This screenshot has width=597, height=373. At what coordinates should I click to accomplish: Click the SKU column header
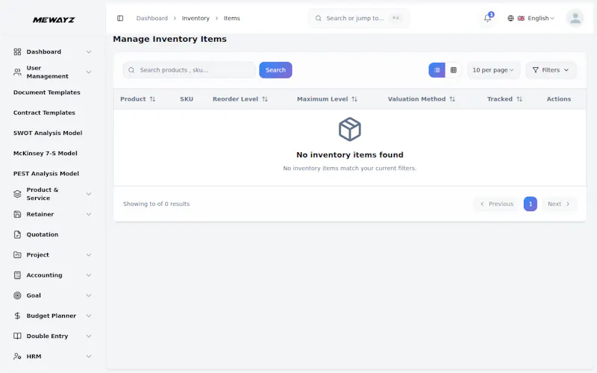[187, 99]
